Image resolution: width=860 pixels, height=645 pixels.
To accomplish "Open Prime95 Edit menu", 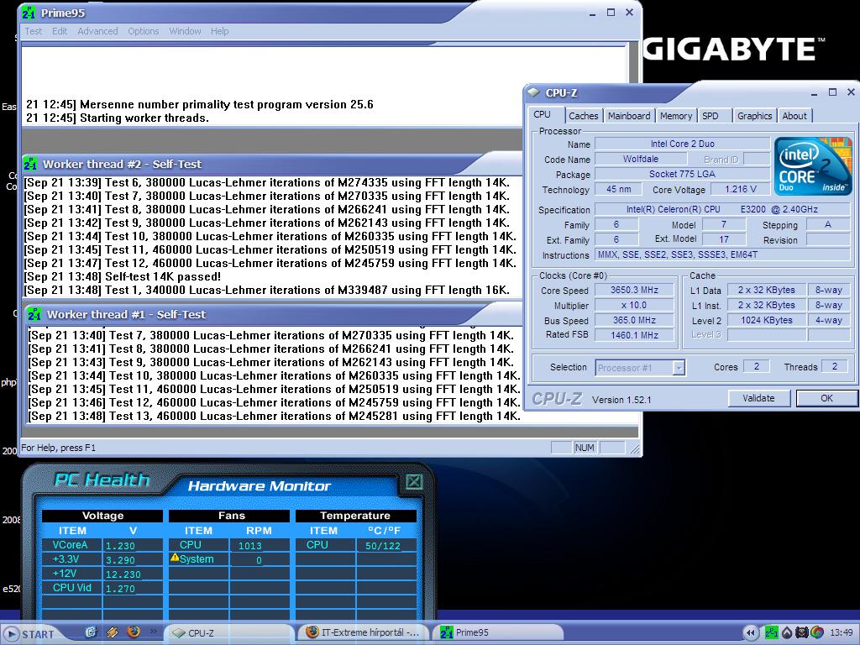I will coord(60,31).
